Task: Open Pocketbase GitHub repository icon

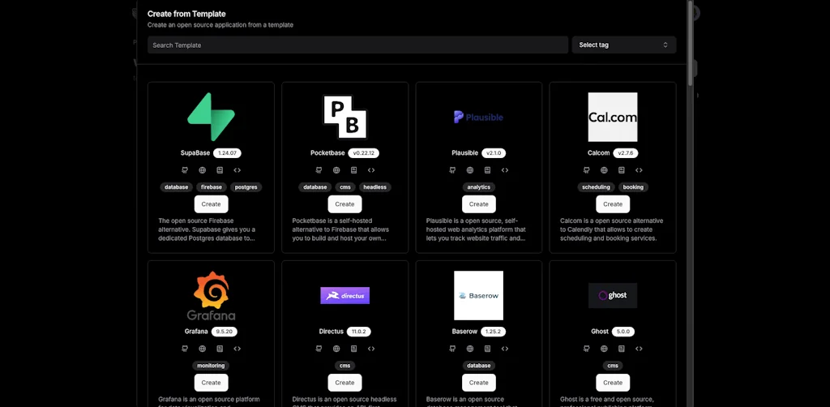Action: [x=319, y=170]
